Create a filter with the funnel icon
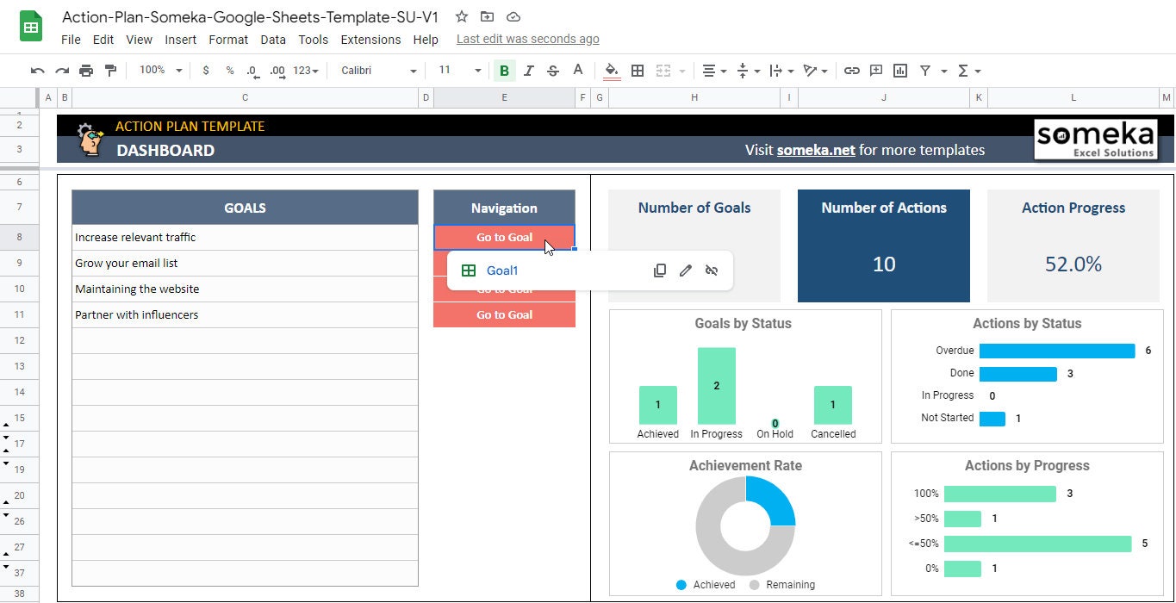Image resolution: width=1176 pixels, height=603 pixels. pos(923,71)
